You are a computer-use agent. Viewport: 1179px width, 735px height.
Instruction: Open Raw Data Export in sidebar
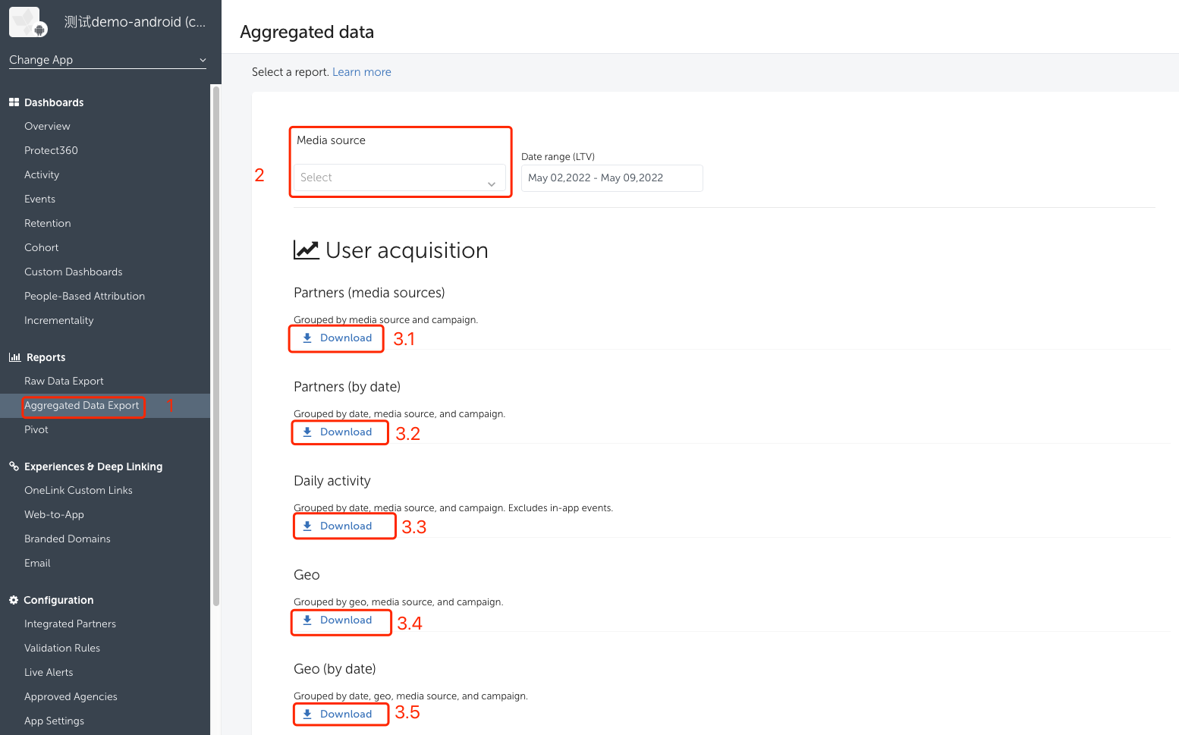64,382
